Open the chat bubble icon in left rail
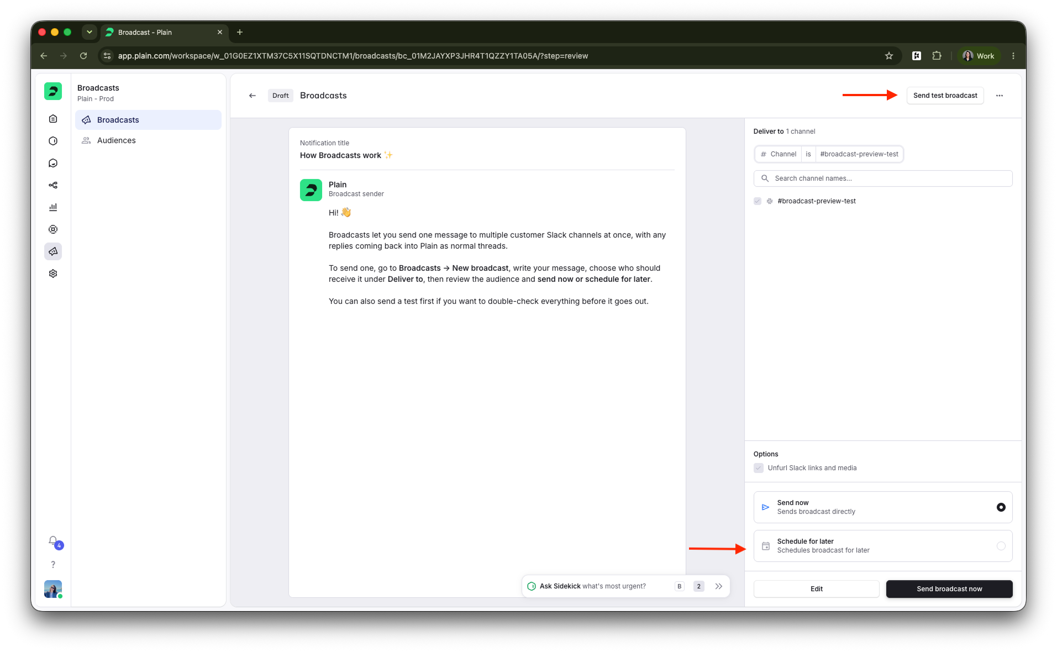Image resolution: width=1057 pixels, height=652 pixels. tap(53, 163)
